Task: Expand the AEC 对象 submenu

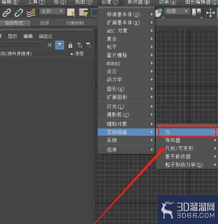Action: [x=126, y=31]
